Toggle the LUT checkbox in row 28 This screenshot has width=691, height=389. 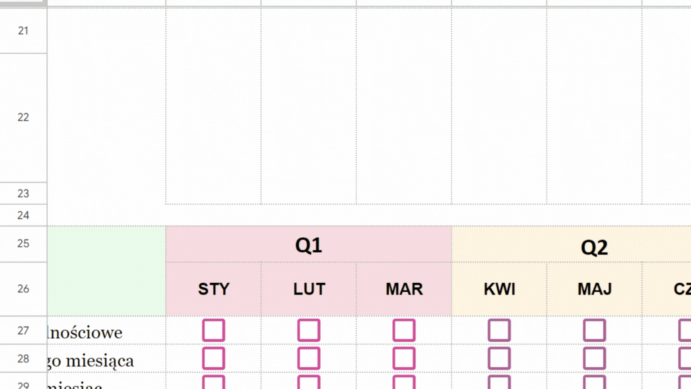pos(309,358)
